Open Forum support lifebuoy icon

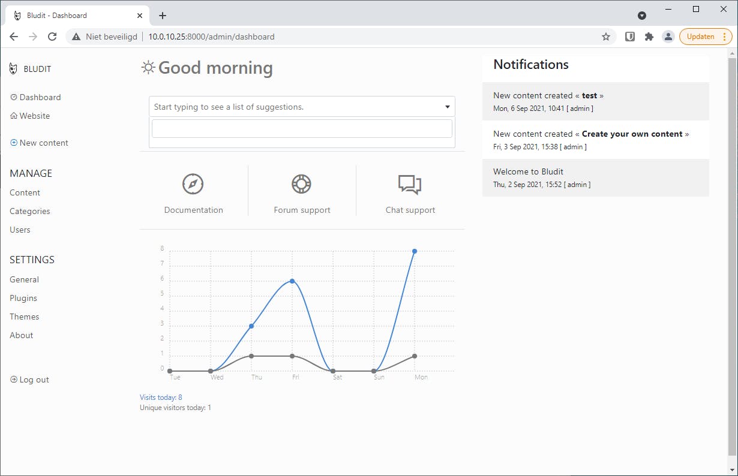pyautogui.click(x=301, y=184)
